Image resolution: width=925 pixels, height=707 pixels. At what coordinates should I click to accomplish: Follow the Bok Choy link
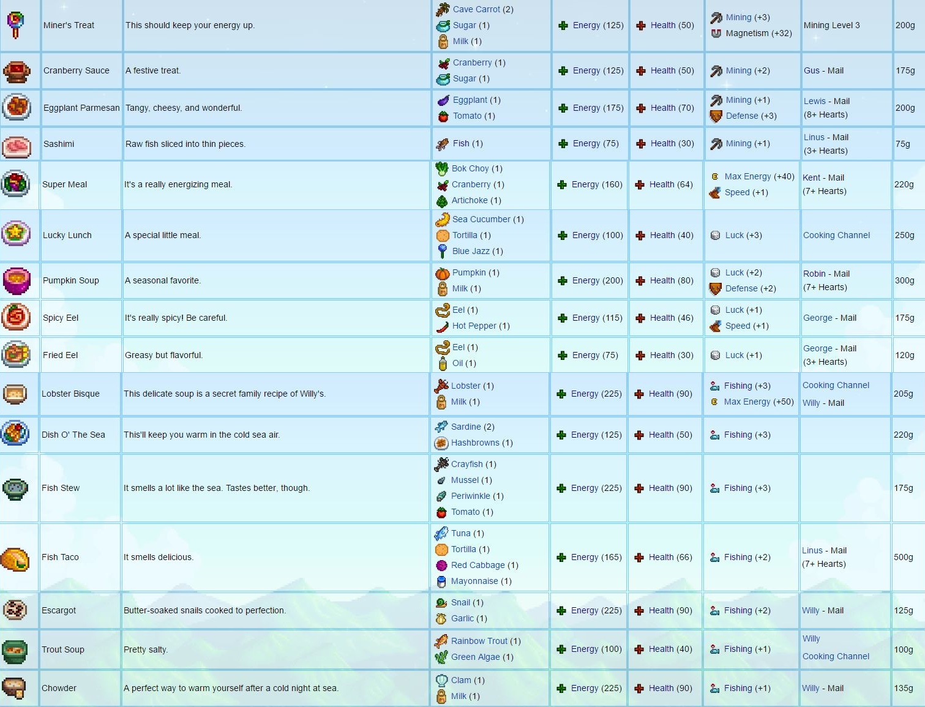click(470, 168)
